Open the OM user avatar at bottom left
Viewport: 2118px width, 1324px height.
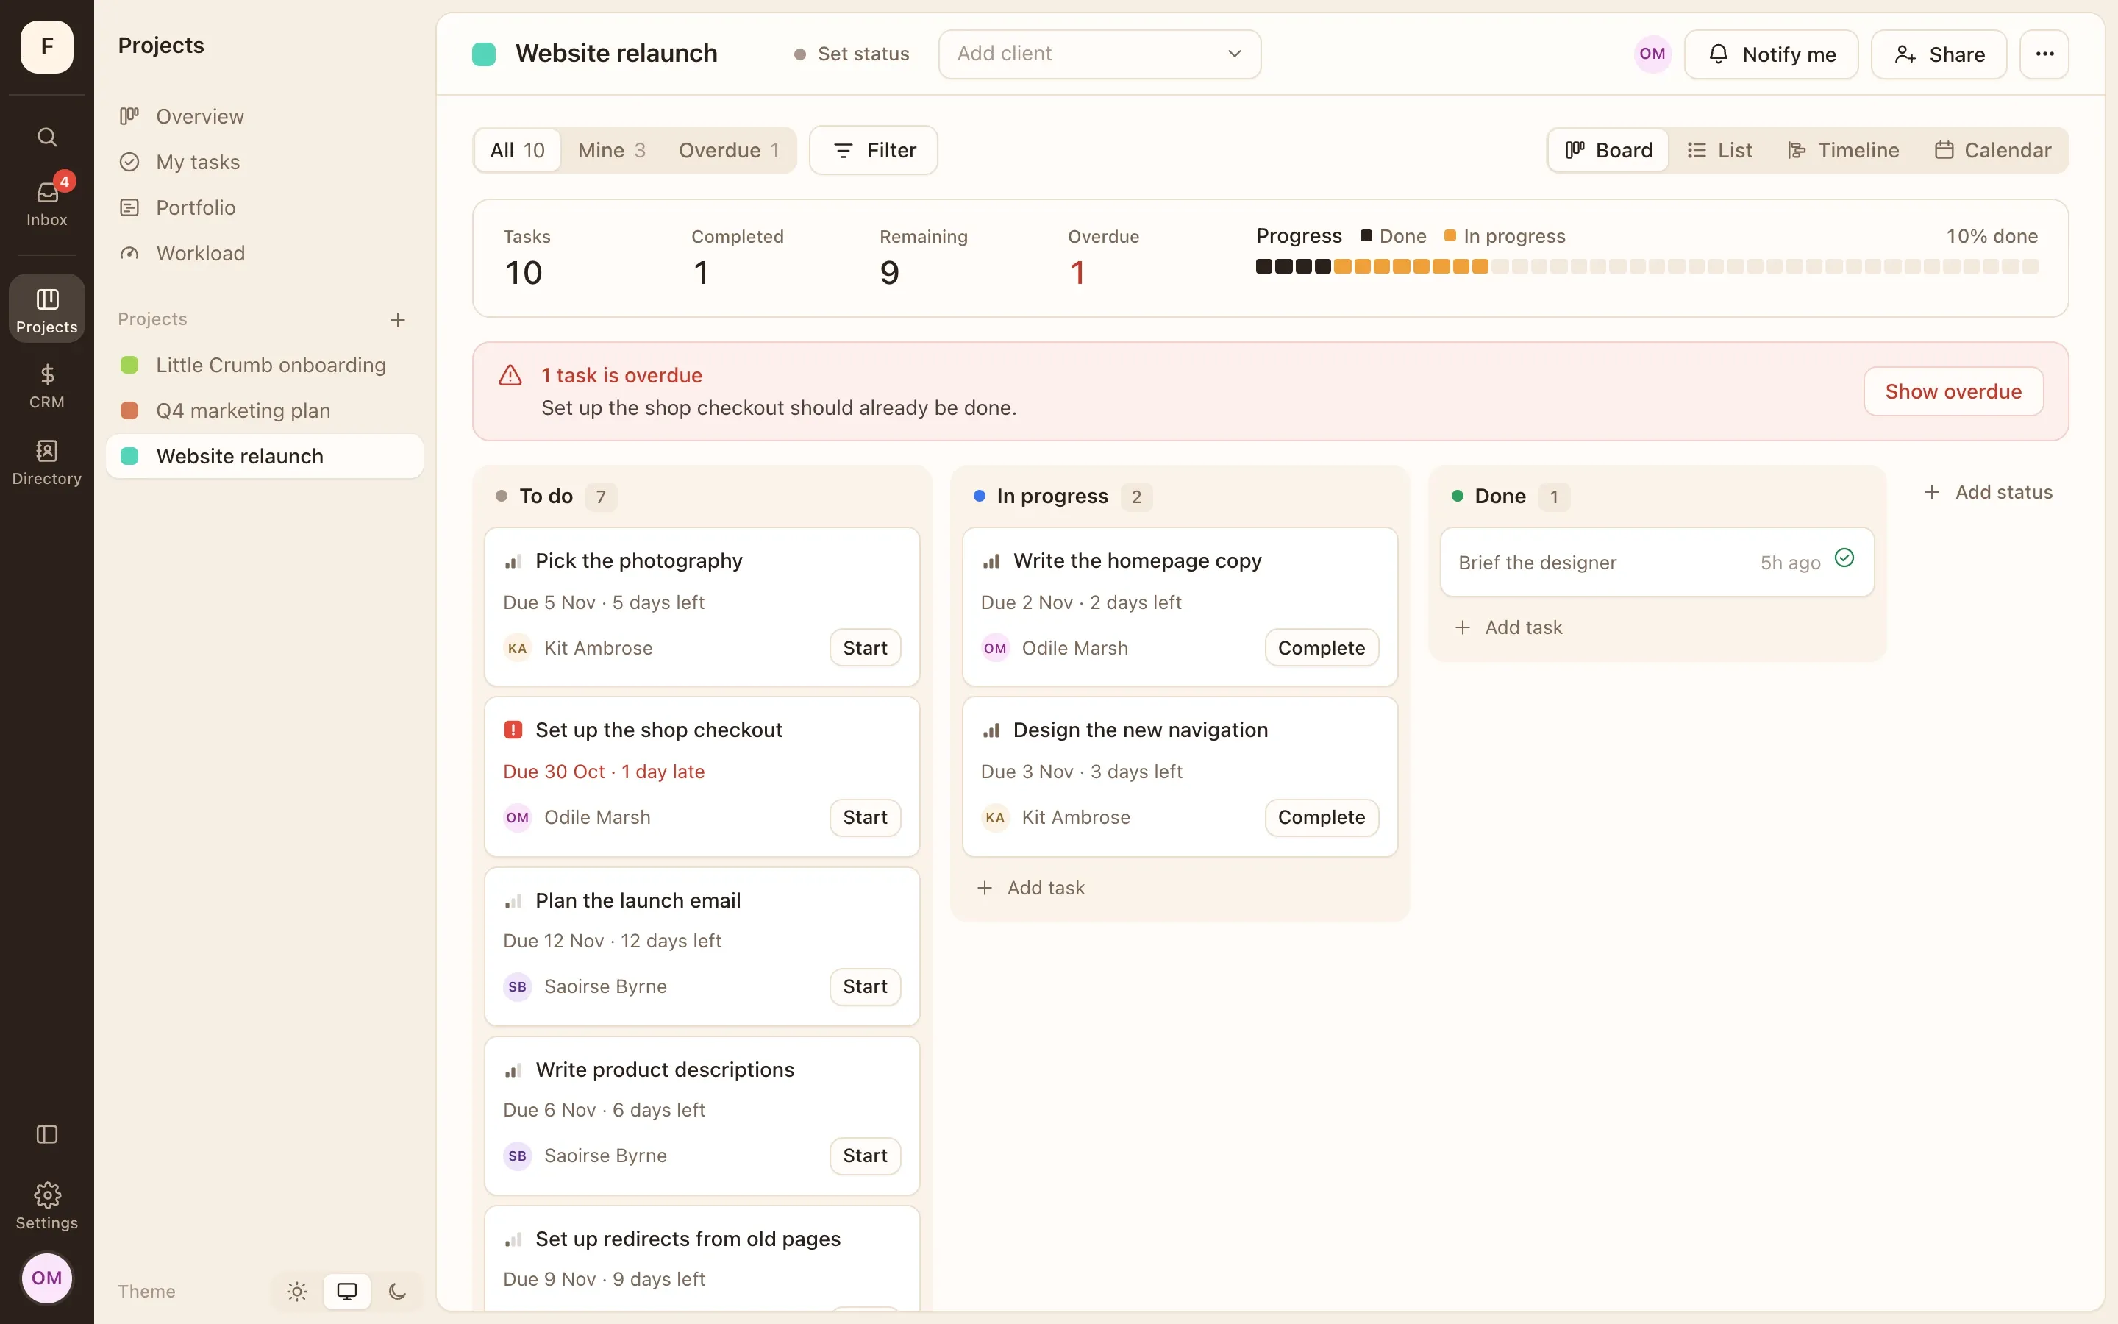click(x=46, y=1278)
